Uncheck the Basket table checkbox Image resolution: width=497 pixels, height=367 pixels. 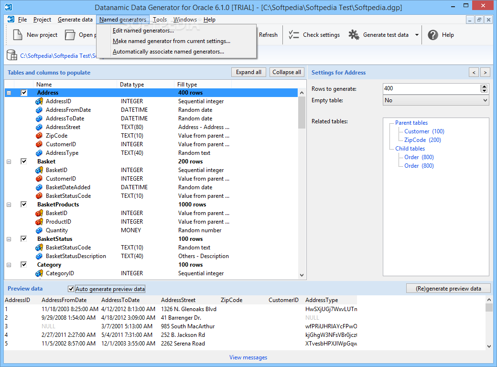tap(24, 162)
